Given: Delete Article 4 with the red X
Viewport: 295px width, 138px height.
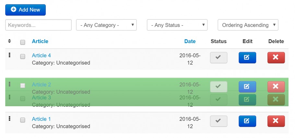Looking at the screenshot, I should (x=276, y=58).
